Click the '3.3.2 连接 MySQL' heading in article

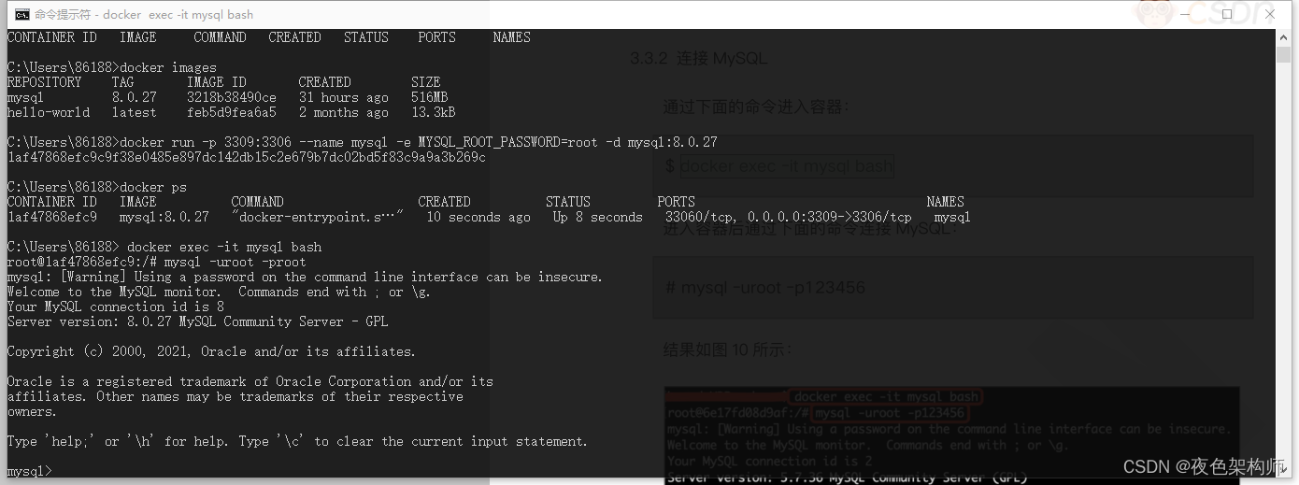pos(698,58)
